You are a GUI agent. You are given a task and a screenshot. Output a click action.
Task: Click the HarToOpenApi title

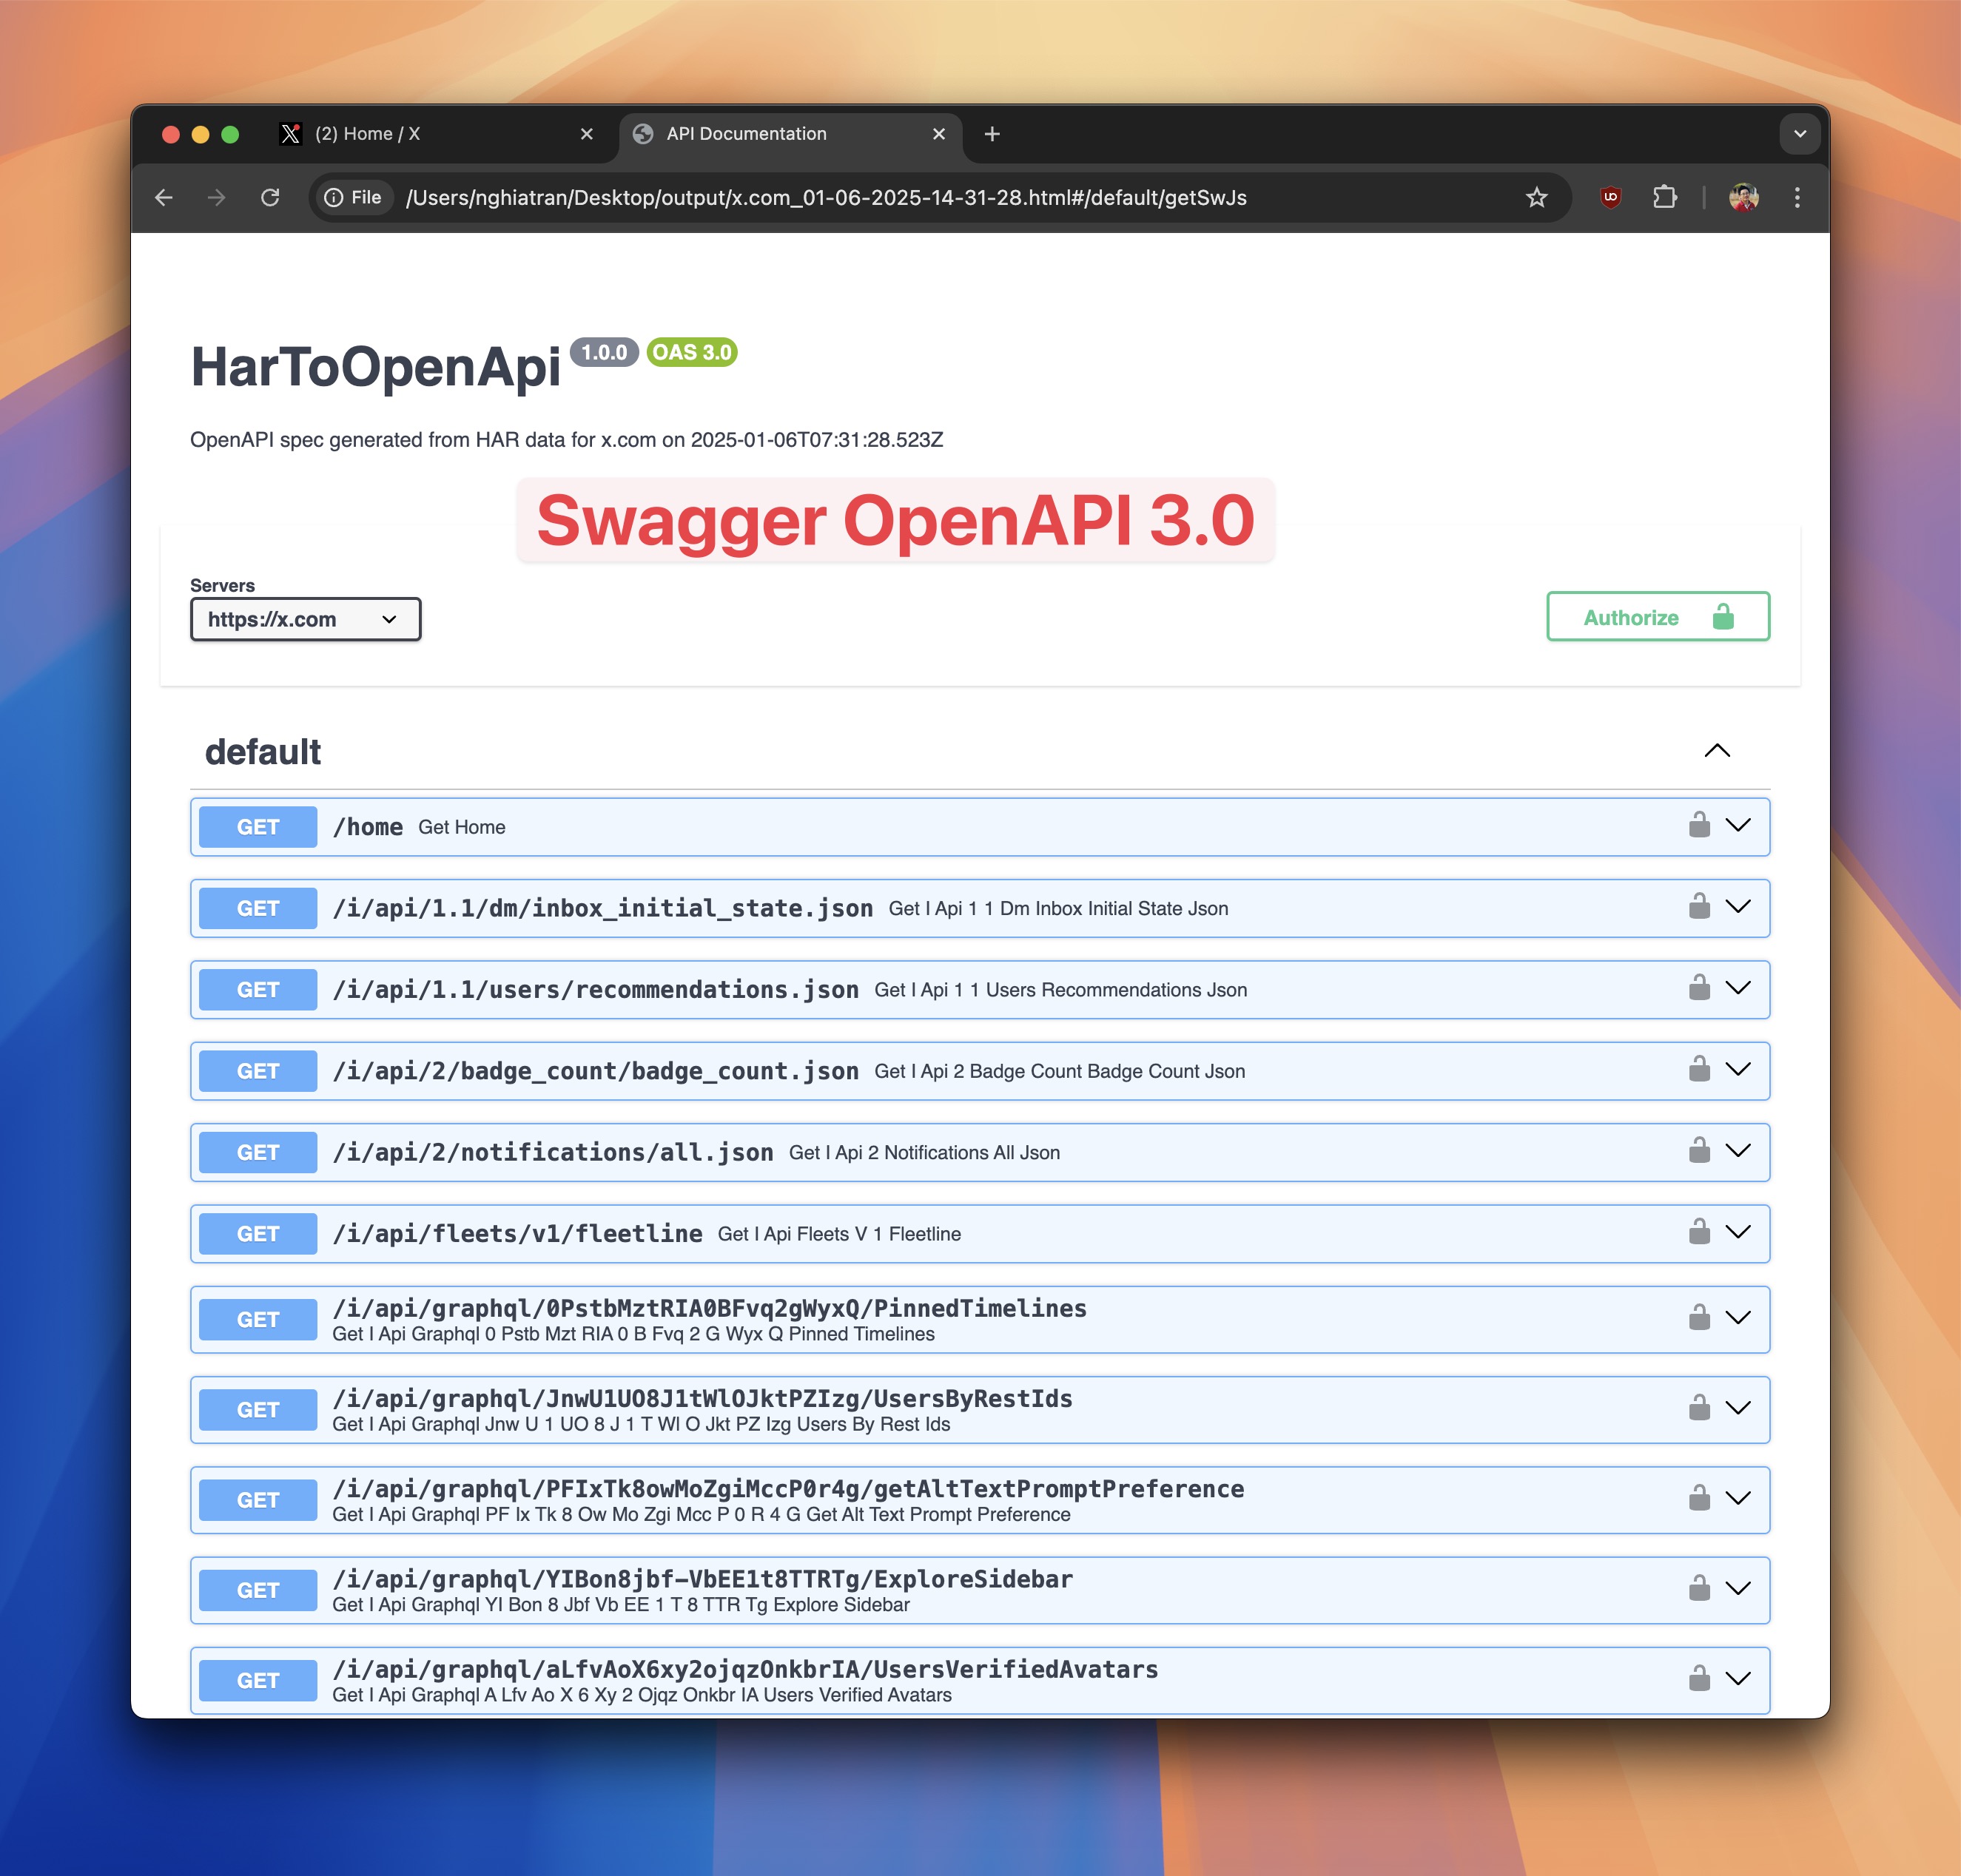[375, 367]
